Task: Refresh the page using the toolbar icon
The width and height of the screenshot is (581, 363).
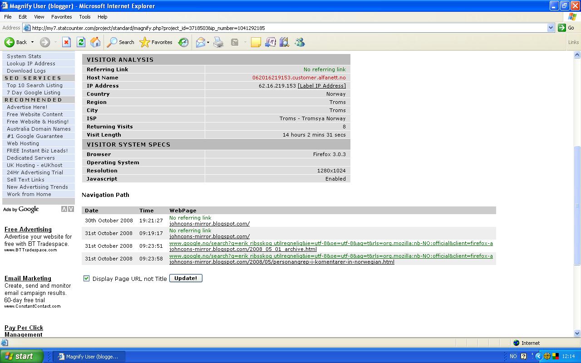Action: pyautogui.click(x=81, y=42)
